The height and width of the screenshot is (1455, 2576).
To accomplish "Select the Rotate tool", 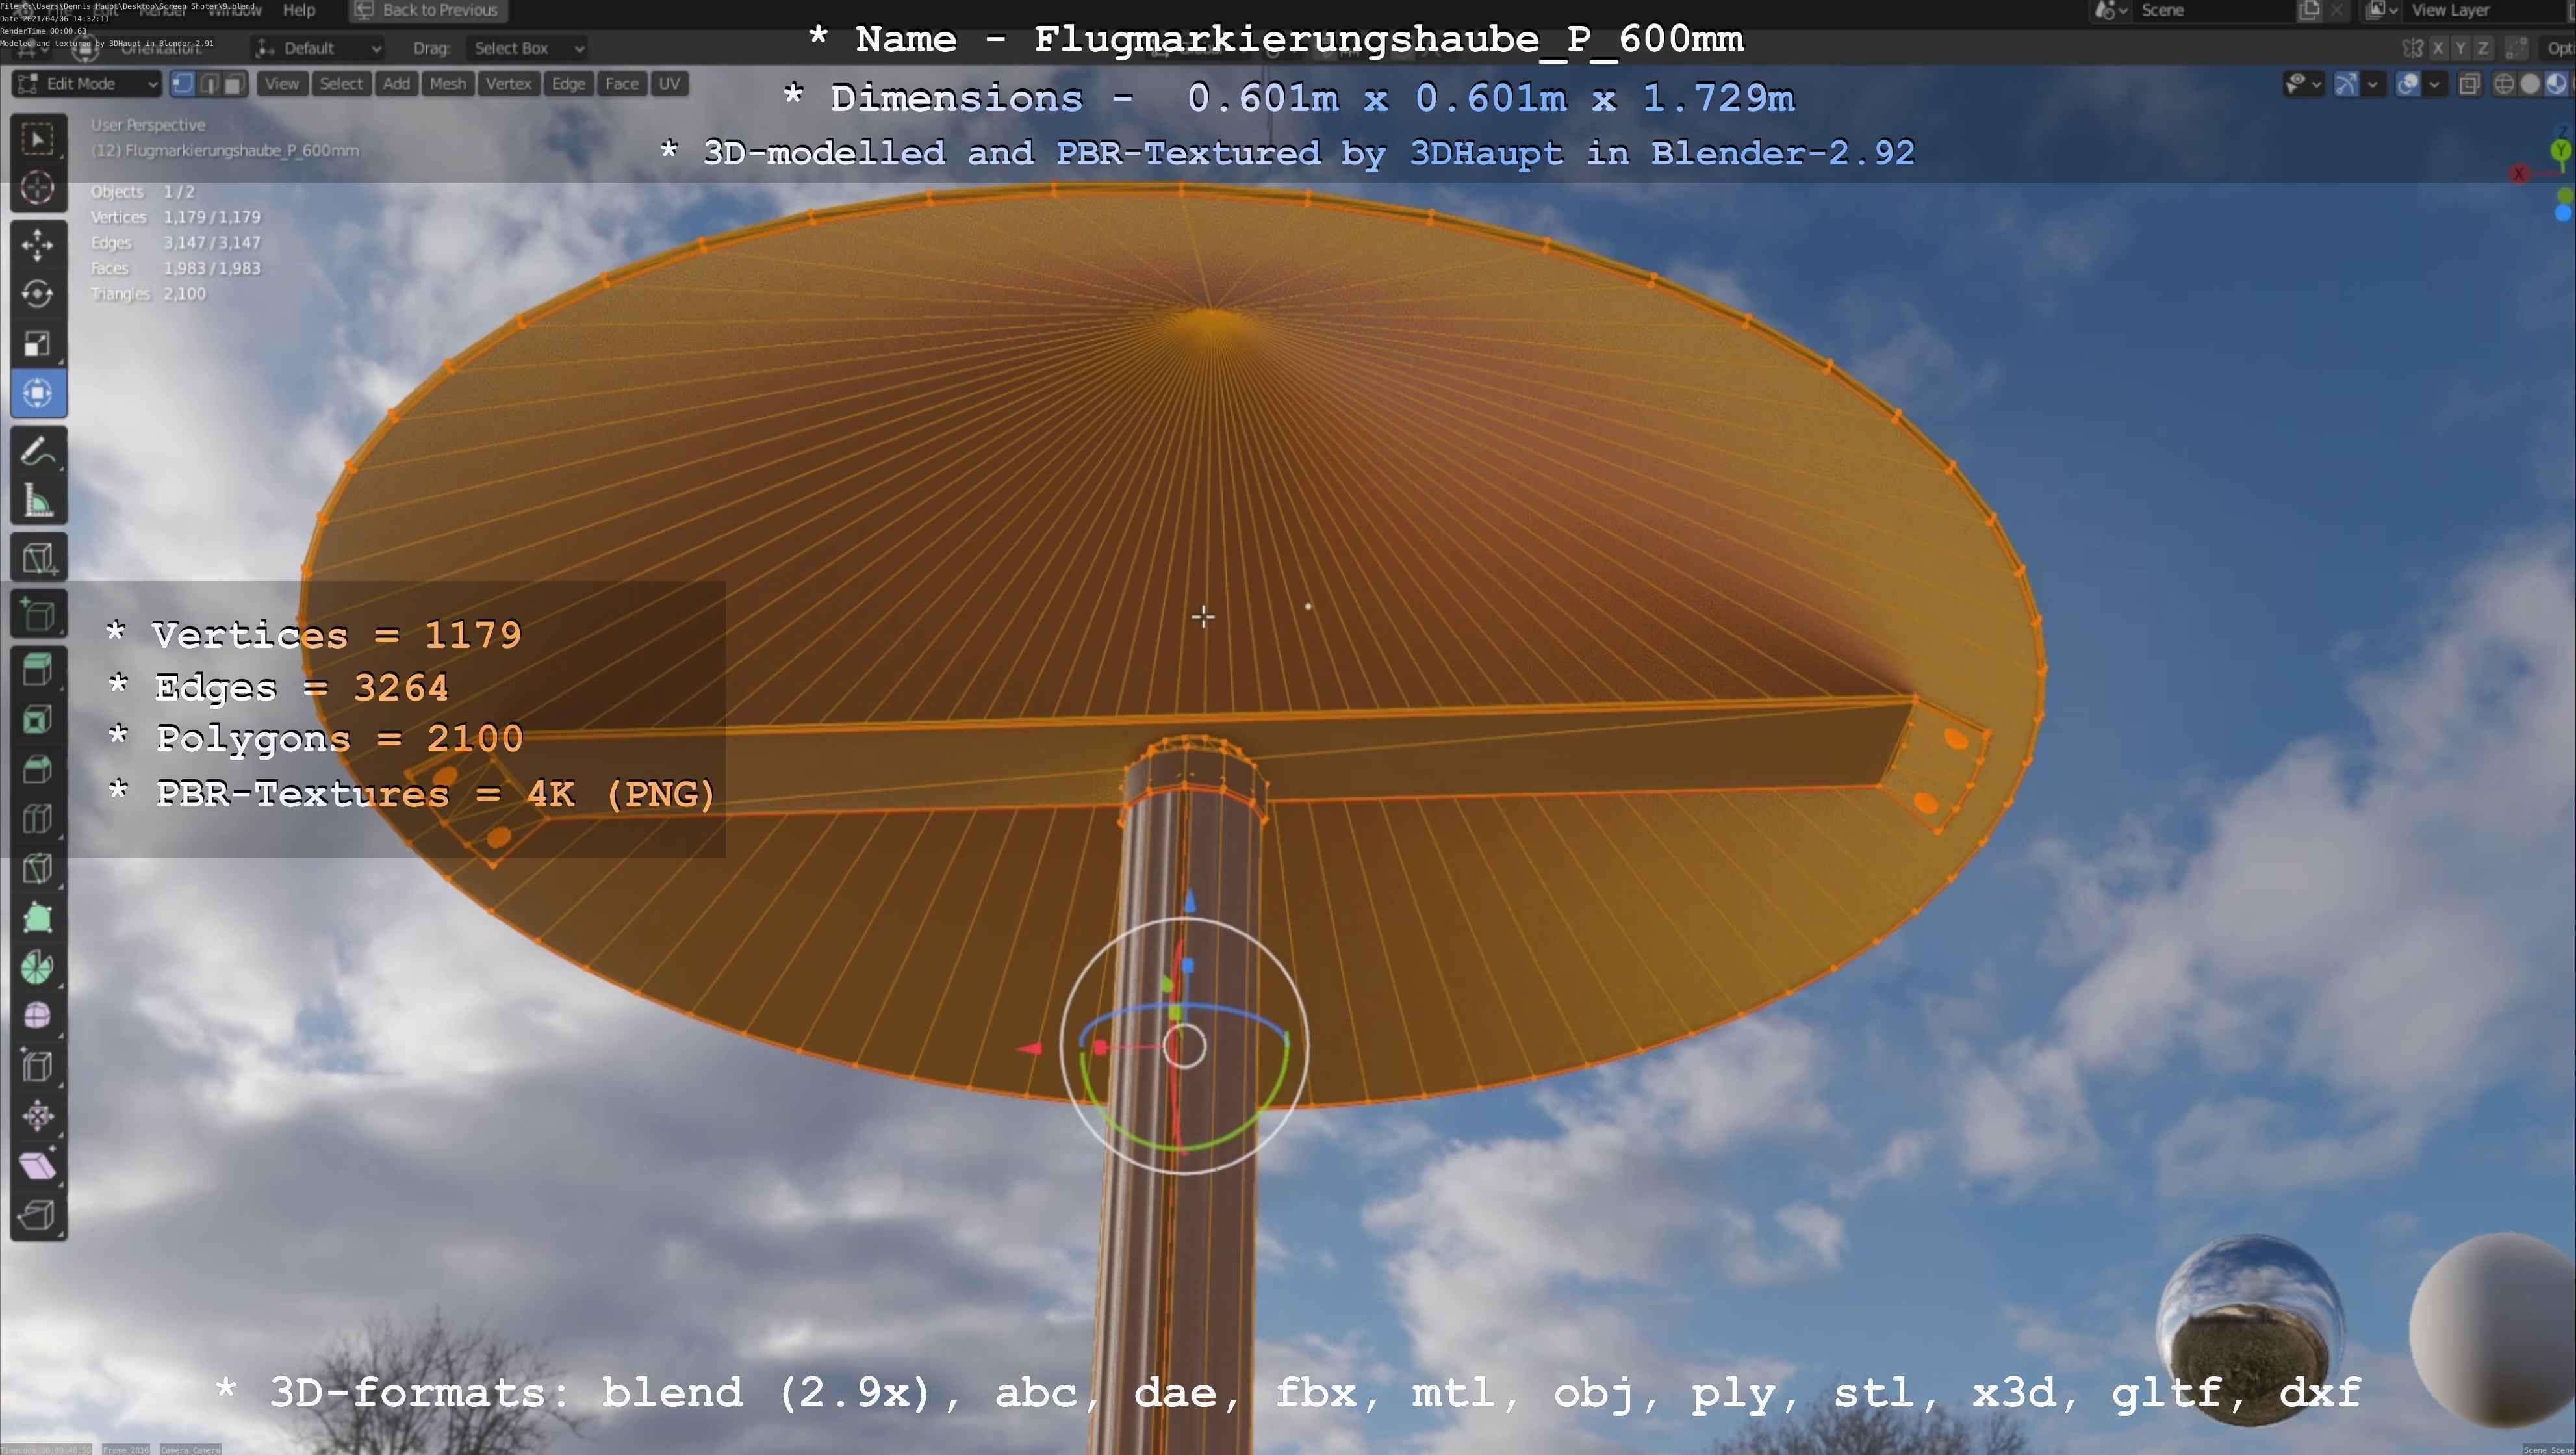I will (x=38, y=294).
